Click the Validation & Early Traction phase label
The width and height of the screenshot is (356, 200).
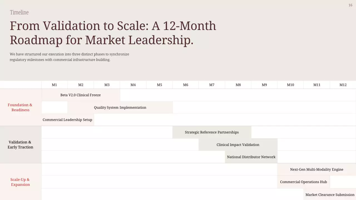pos(20,145)
